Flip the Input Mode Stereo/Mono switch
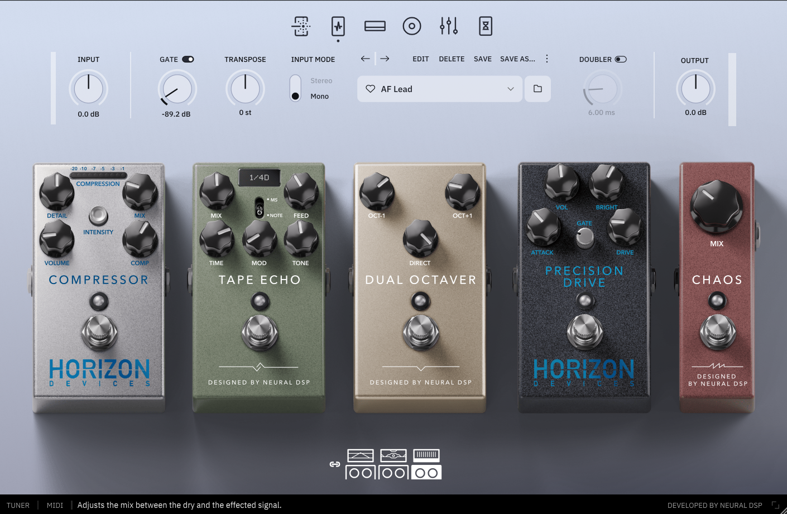Viewport: 787px width, 514px height. point(295,88)
